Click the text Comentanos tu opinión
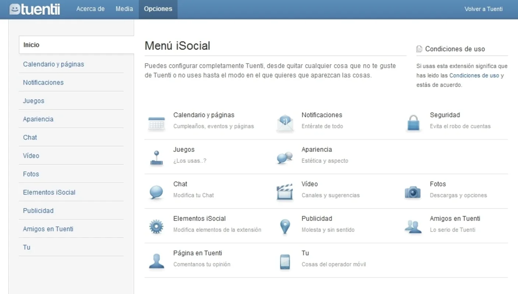The image size is (518, 294). click(202, 264)
